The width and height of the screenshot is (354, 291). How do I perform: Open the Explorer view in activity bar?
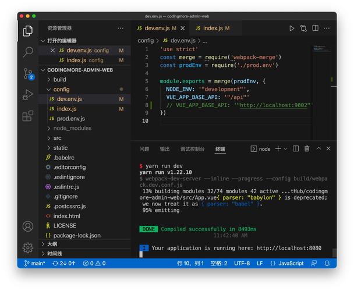click(x=28, y=31)
